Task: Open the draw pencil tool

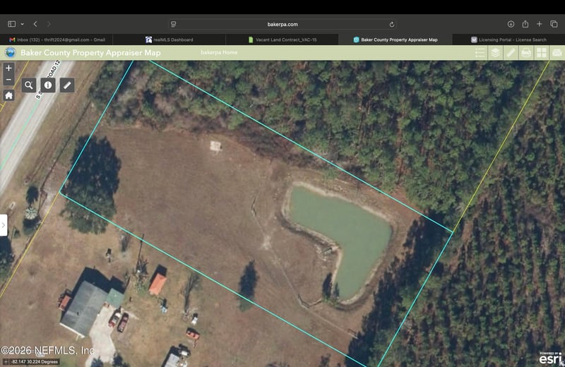Action: [x=67, y=85]
